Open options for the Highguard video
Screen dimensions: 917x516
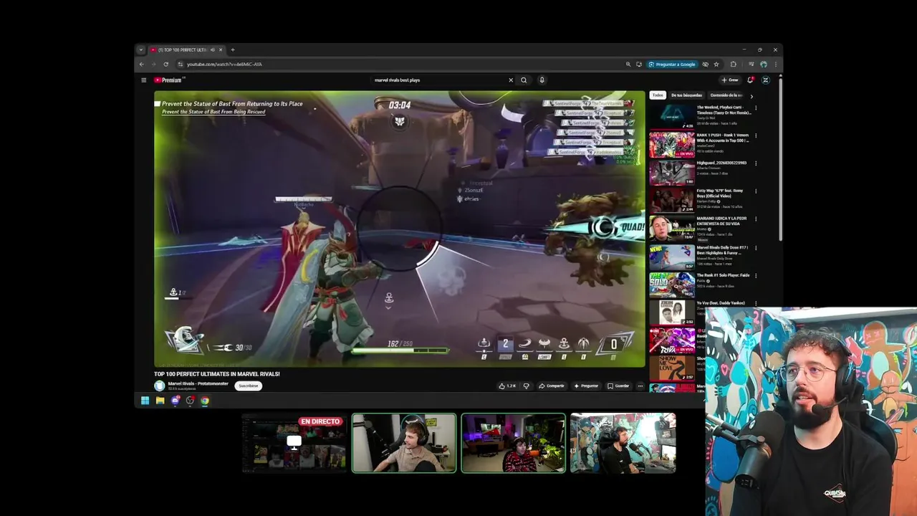[x=755, y=163]
